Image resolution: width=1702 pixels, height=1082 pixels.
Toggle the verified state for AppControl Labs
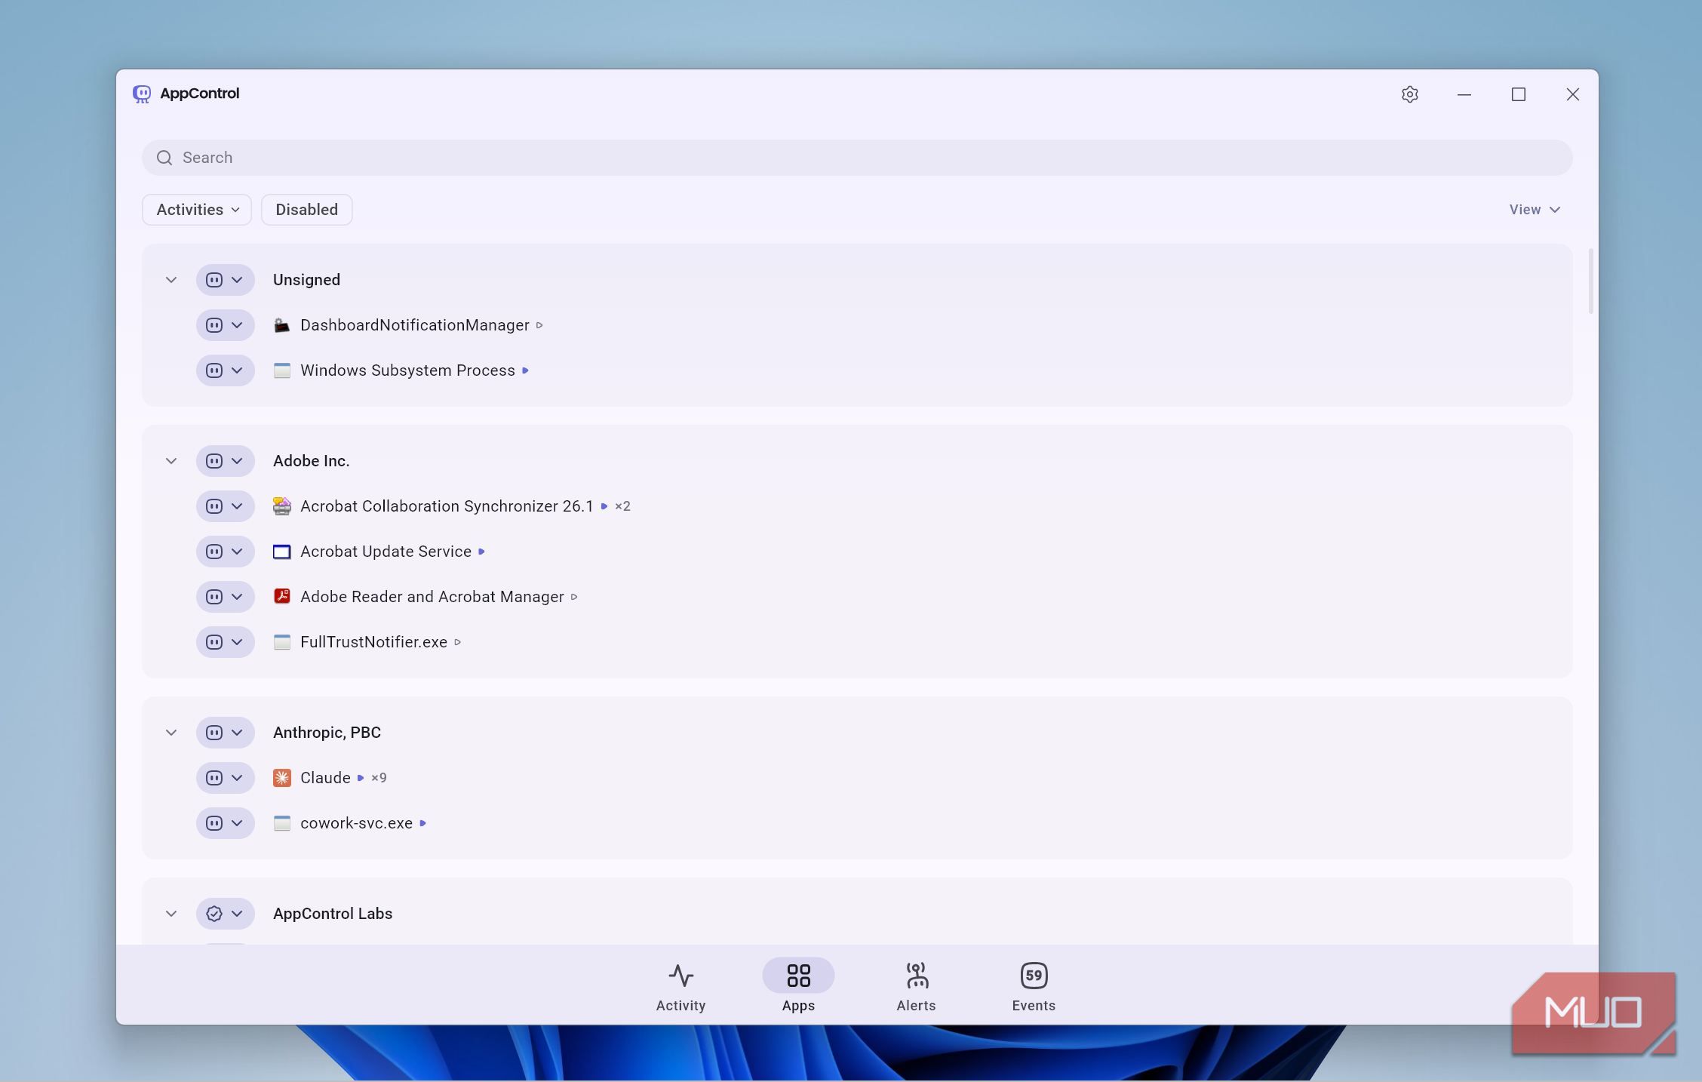pos(214,914)
